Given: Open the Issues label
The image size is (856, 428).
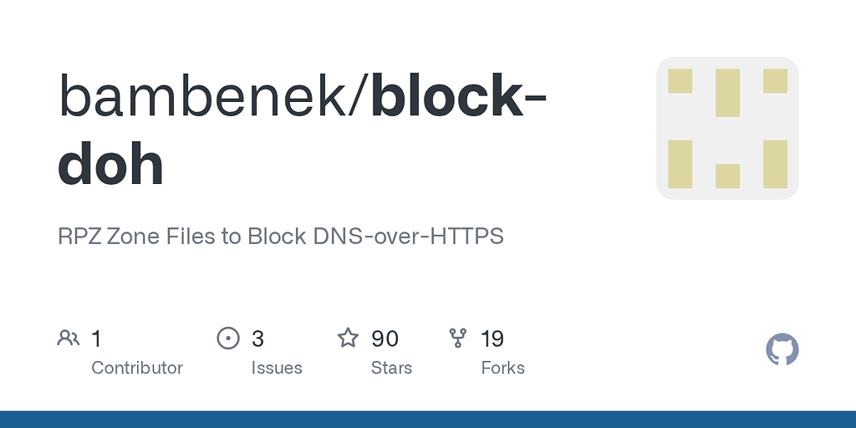Looking at the screenshot, I should [277, 368].
